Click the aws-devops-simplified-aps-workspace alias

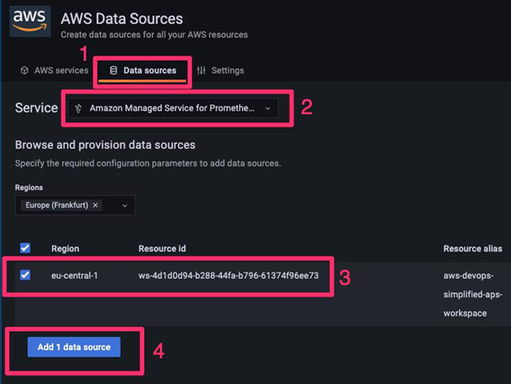pyautogui.click(x=472, y=295)
